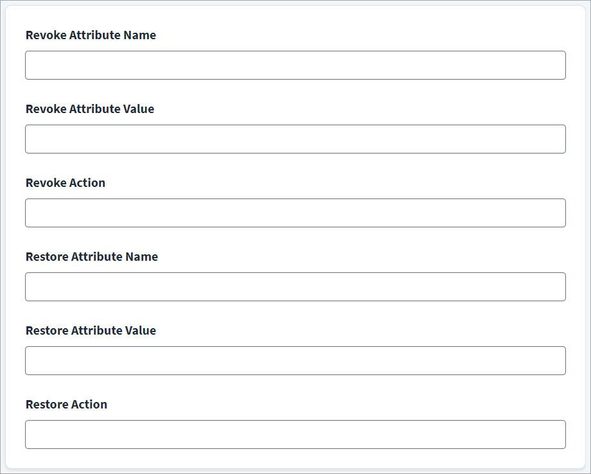Focus the first text box in the form
Viewport: 591px width, 474px height.
click(295, 65)
